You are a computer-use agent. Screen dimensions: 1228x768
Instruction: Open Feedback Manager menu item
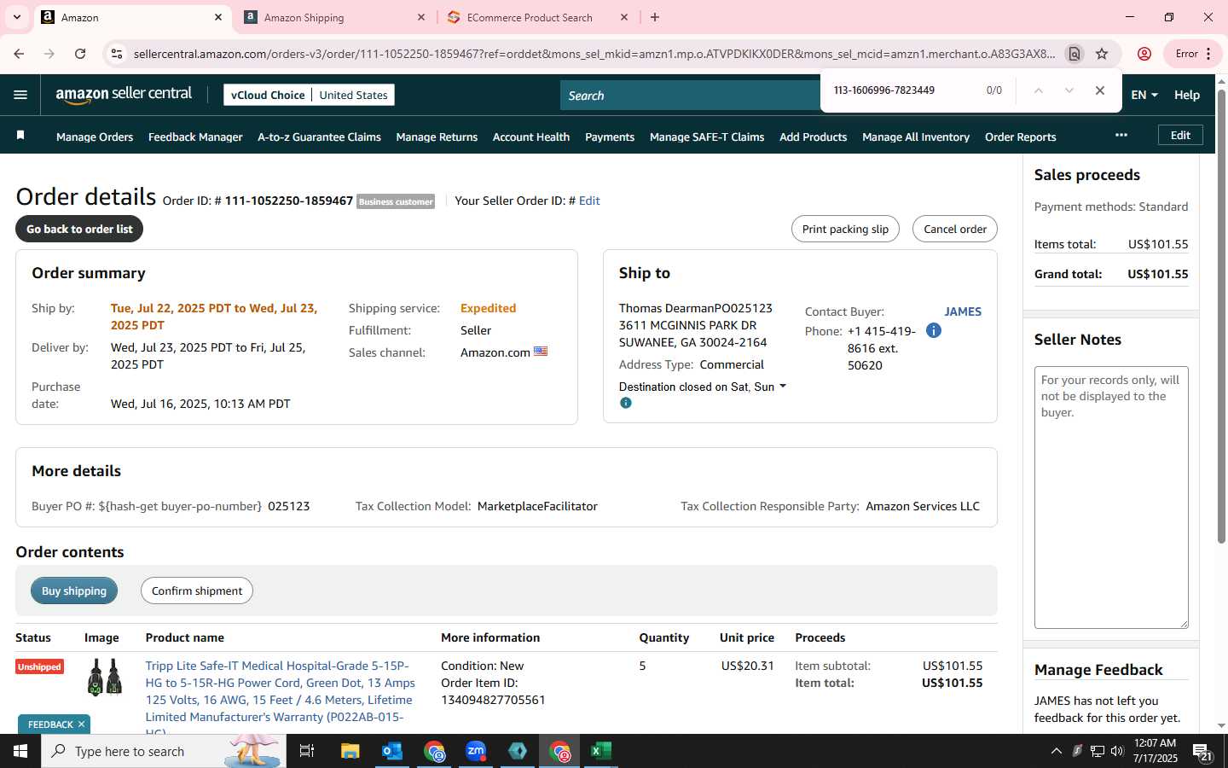point(195,137)
